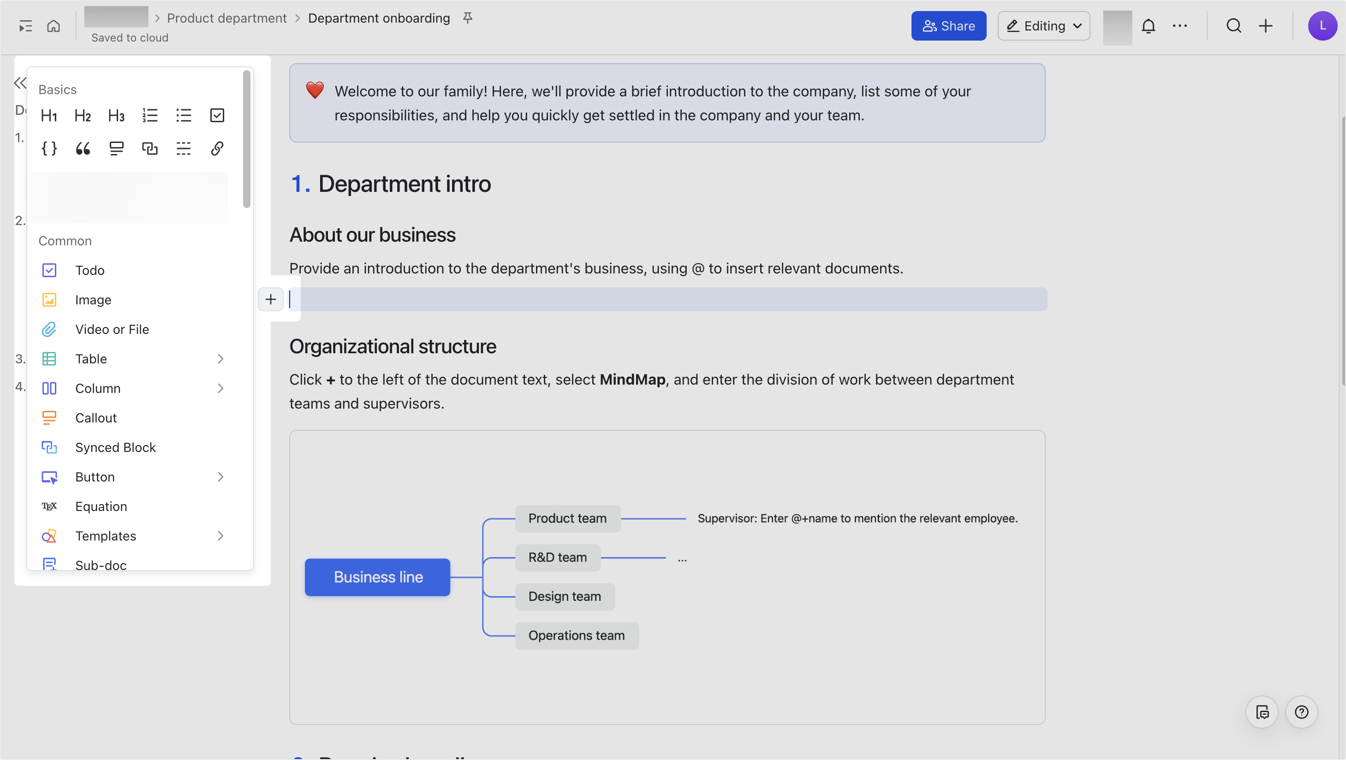Insert a link using the chain icon

(217, 148)
